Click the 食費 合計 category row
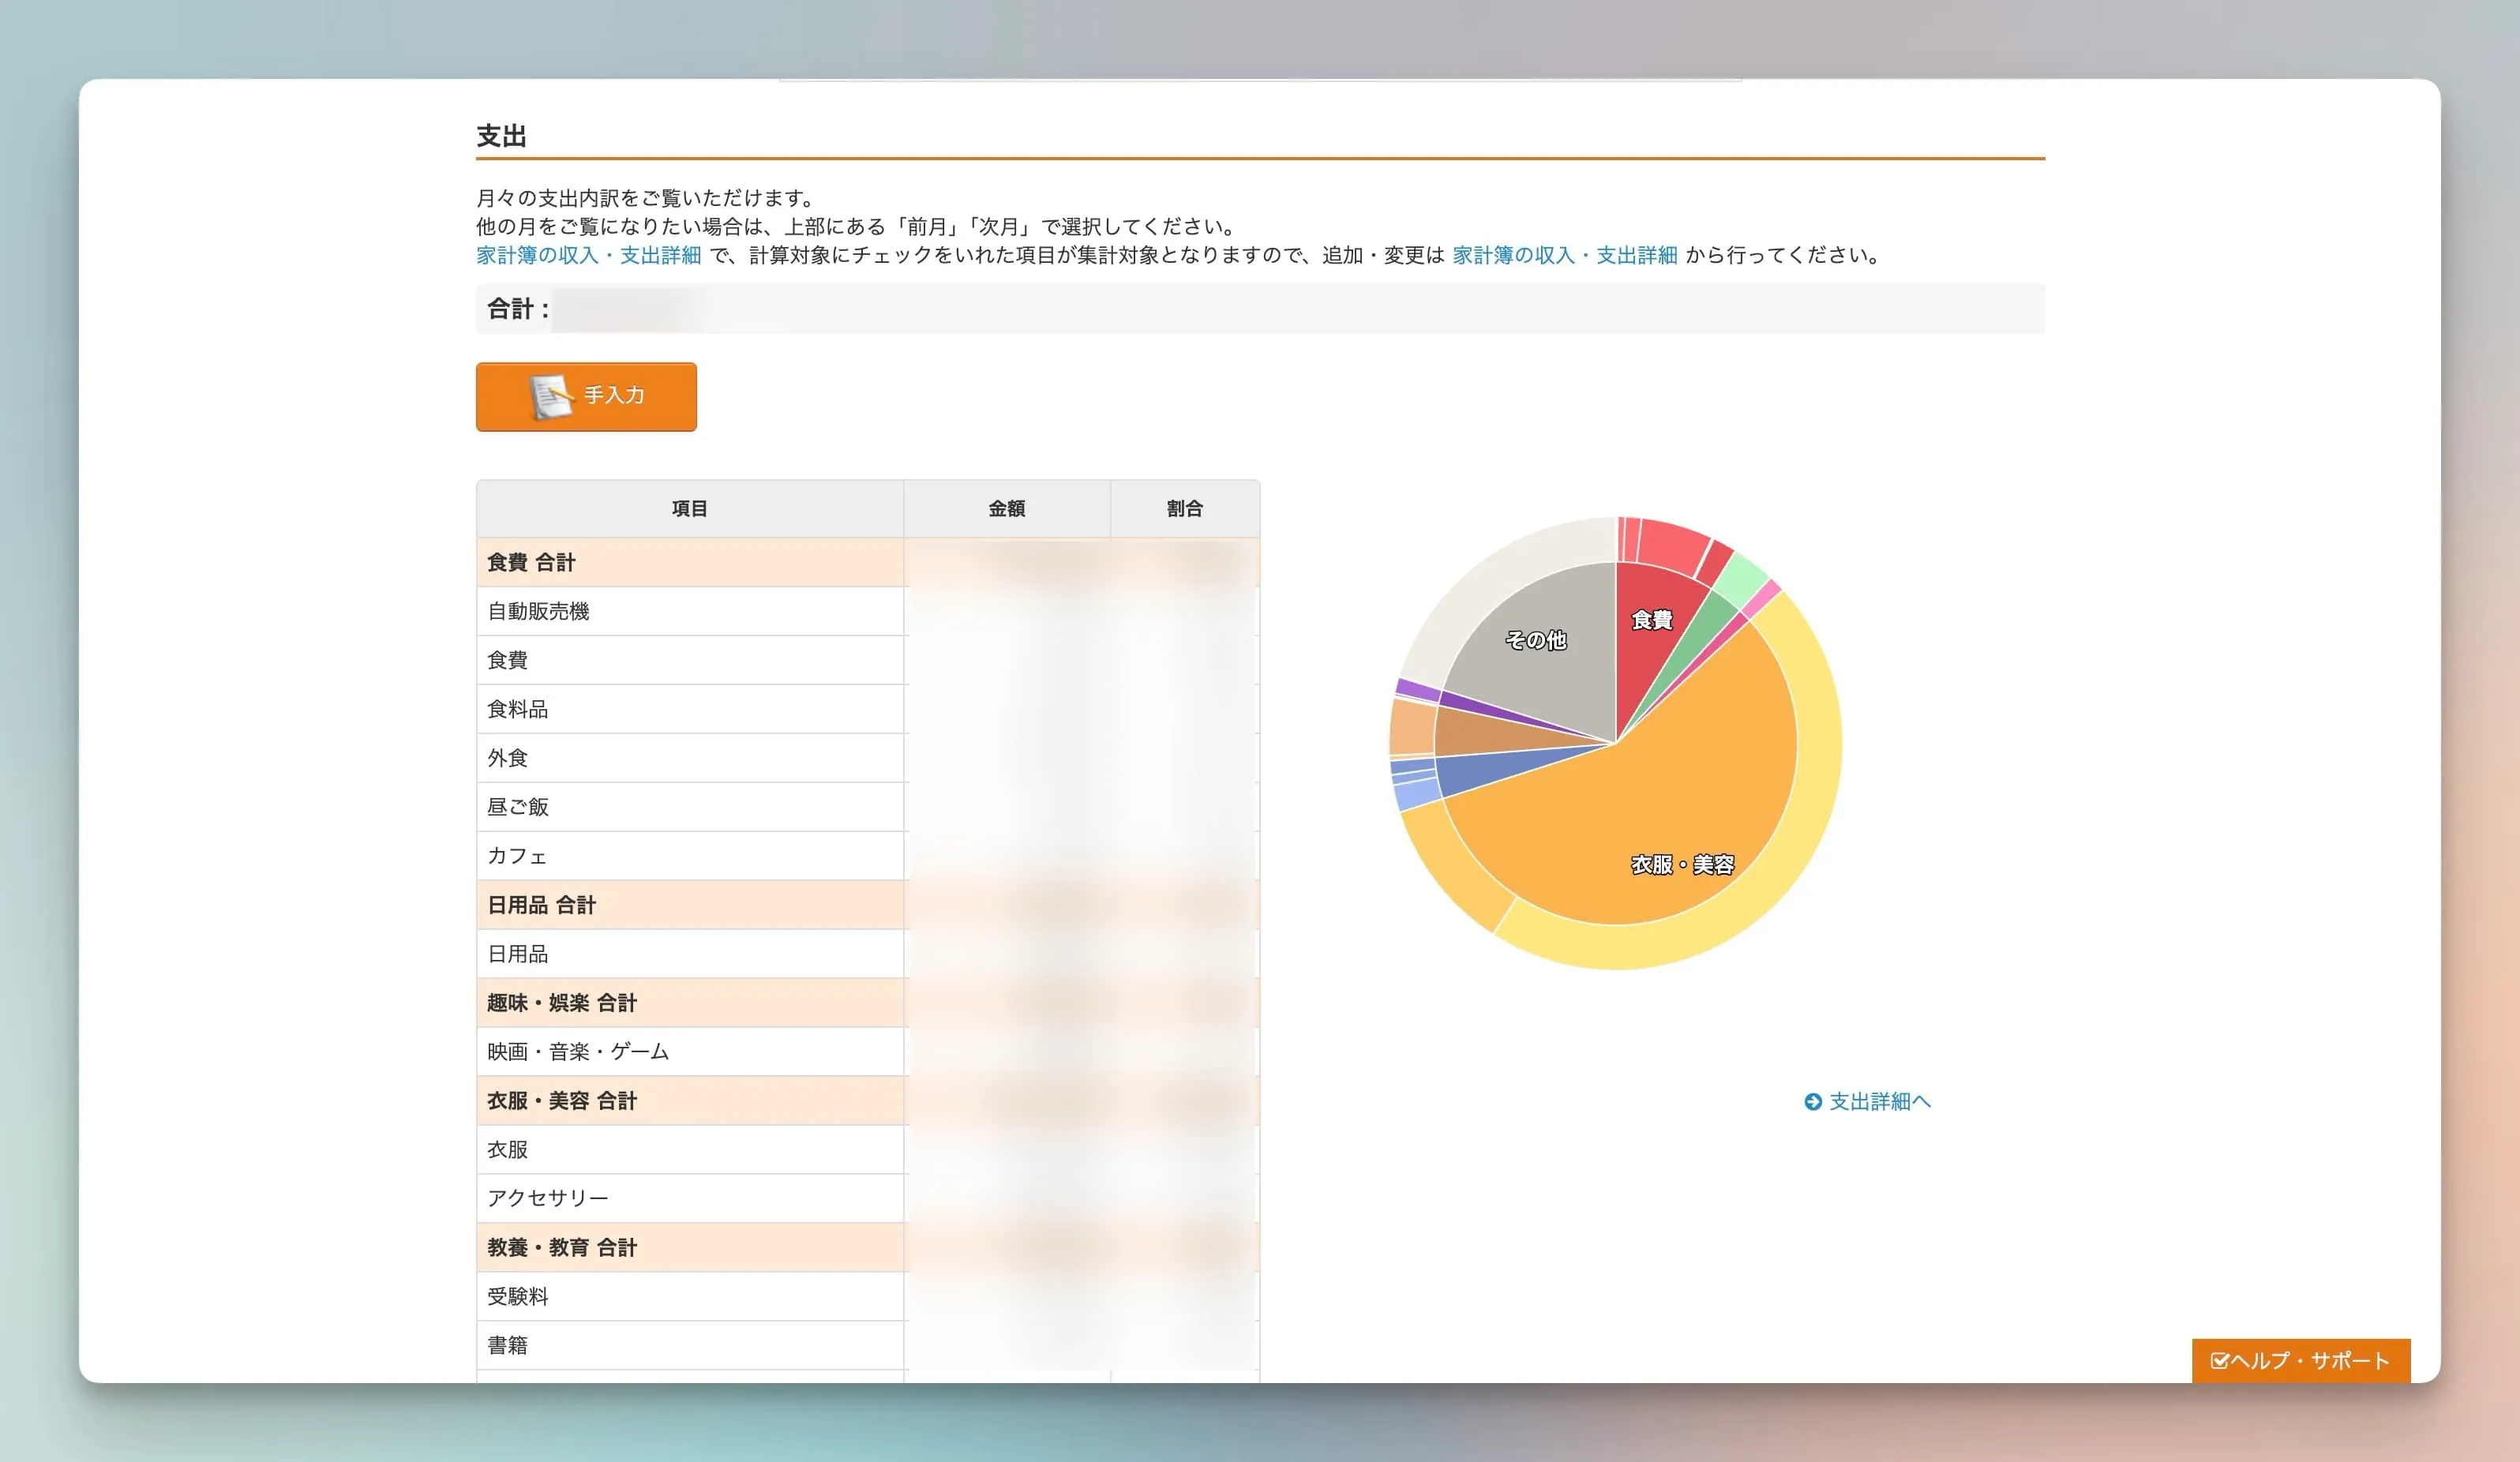 (x=690, y=562)
